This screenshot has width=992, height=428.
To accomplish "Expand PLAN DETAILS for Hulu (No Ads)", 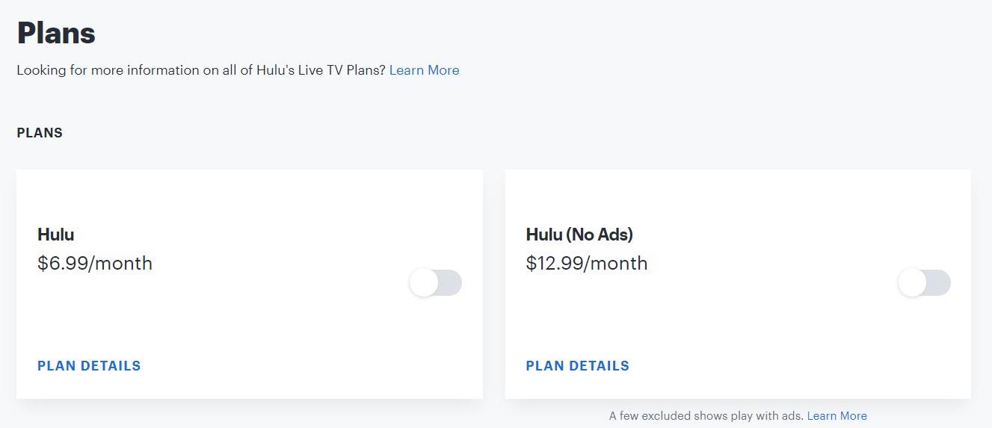I will tap(577, 366).
